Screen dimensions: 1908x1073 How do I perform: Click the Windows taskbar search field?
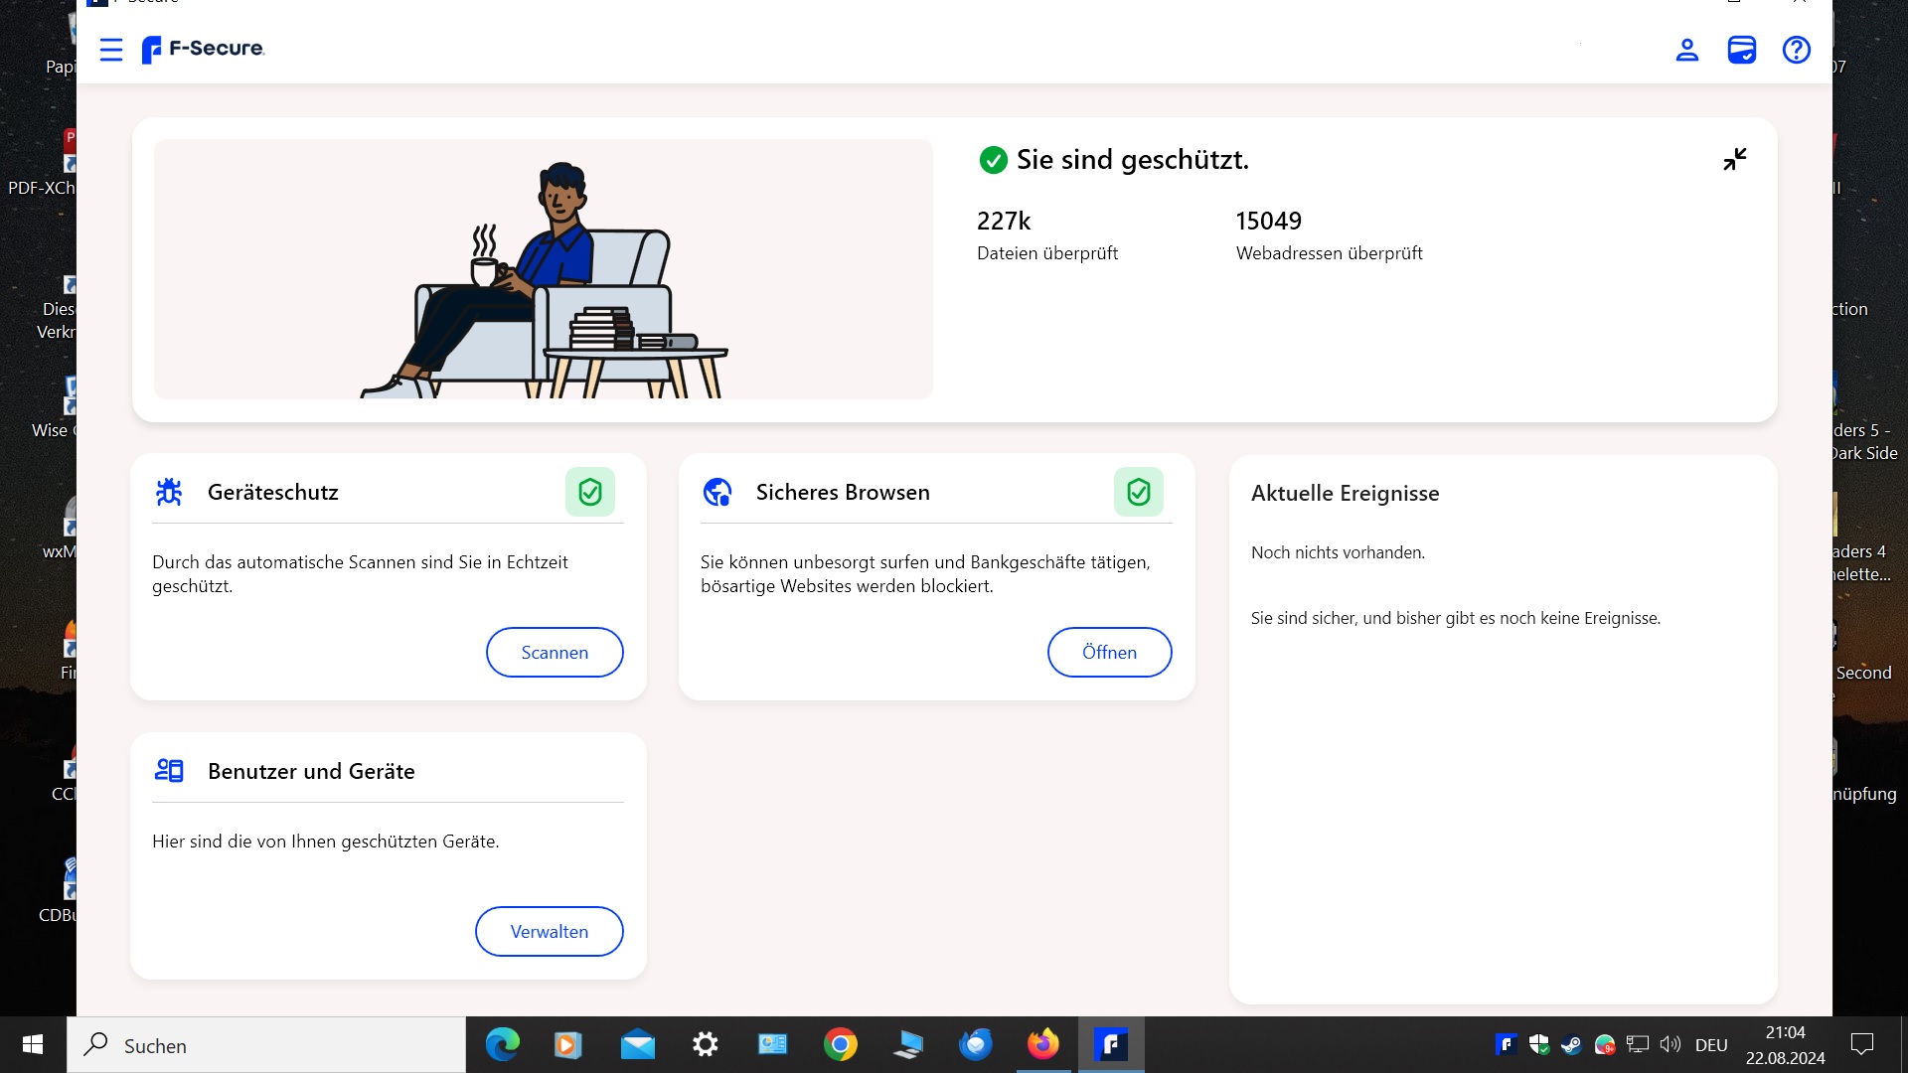[266, 1045]
